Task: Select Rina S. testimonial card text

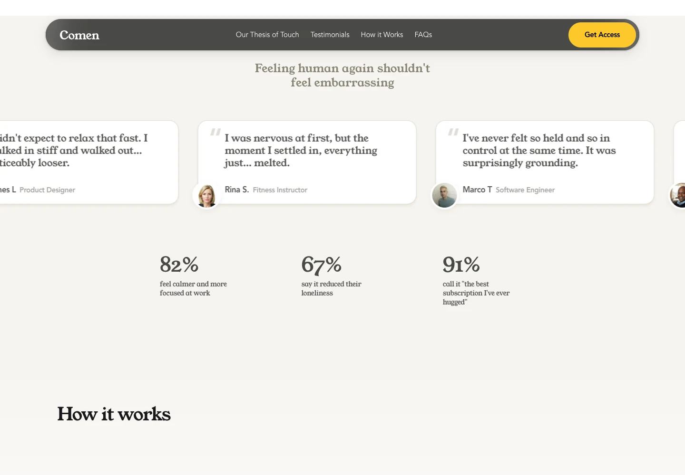Action: [301, 150]
